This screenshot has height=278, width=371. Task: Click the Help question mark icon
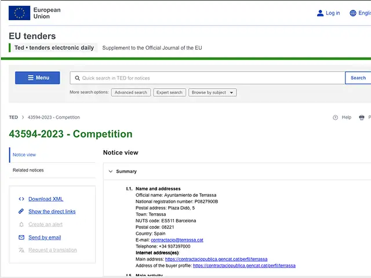tap(335, 118)
